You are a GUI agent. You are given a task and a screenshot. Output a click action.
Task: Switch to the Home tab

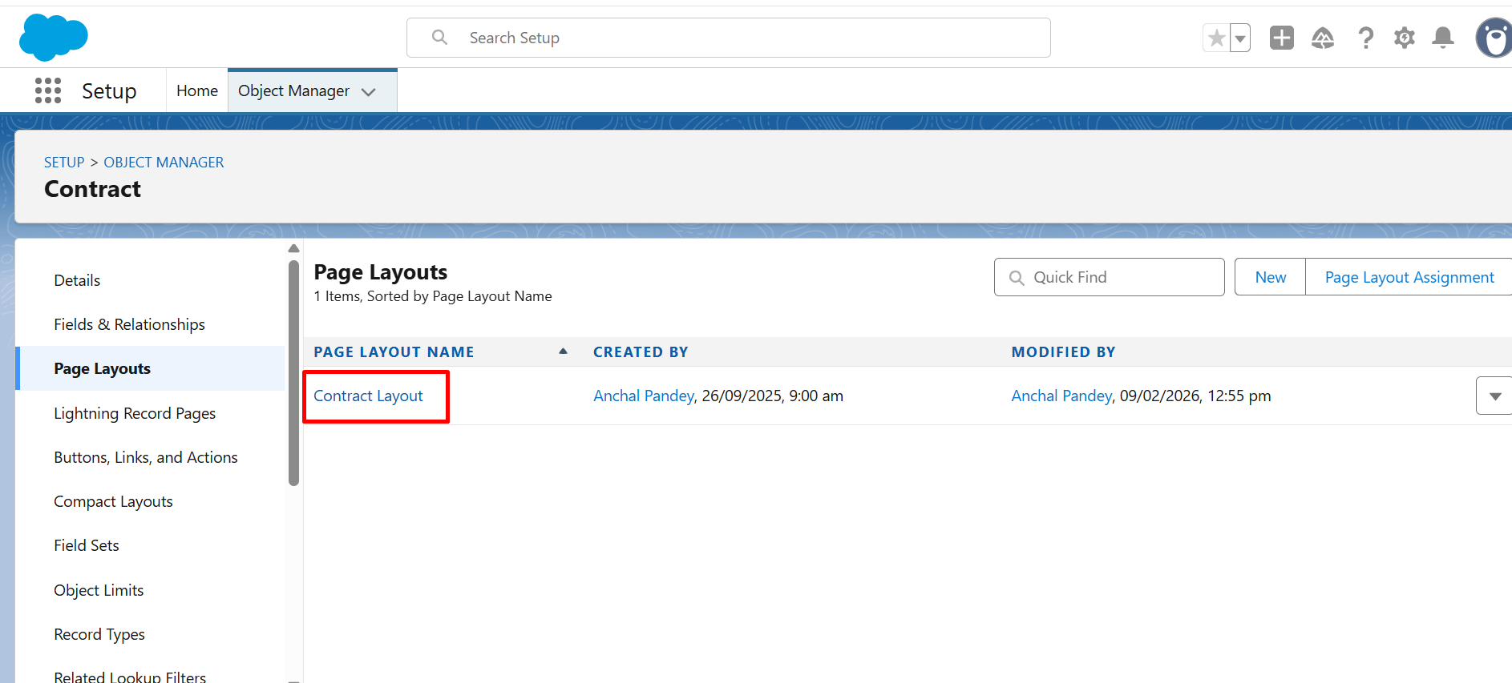pos(197,90)
